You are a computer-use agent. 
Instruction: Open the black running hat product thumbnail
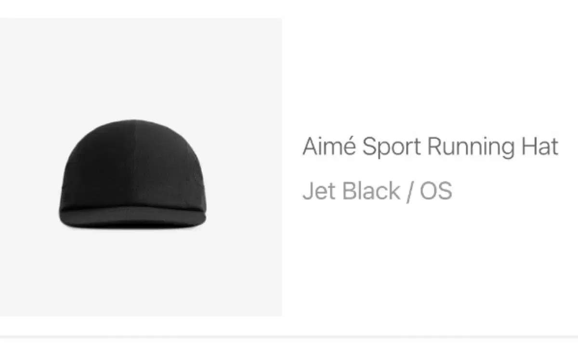[x=141, y=167]
